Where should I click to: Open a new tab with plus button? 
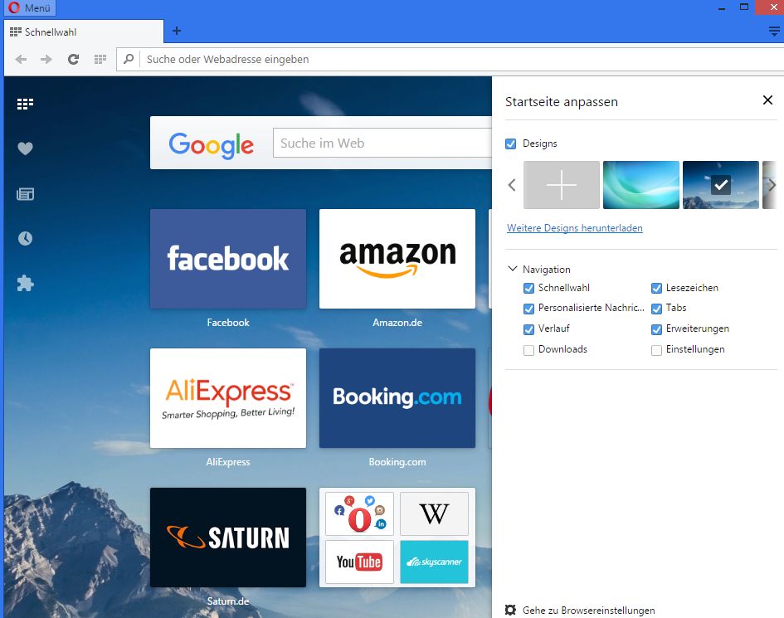coord(177,31)
